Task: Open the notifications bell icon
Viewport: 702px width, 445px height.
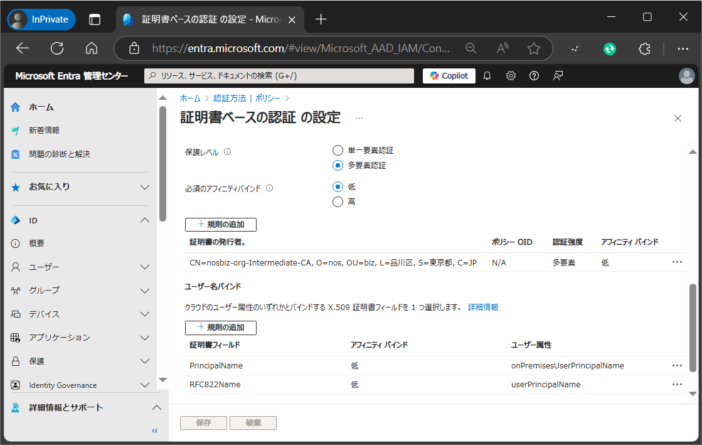Action: tap(487, 76)
